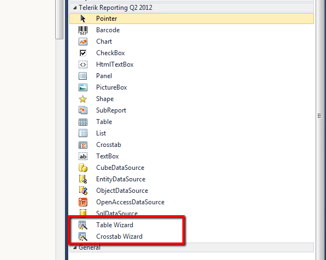Click the TextBox text label
Image resolution: width=326 pixels, height=260 pixels.
pyautogui.click(x=107, y=156)
